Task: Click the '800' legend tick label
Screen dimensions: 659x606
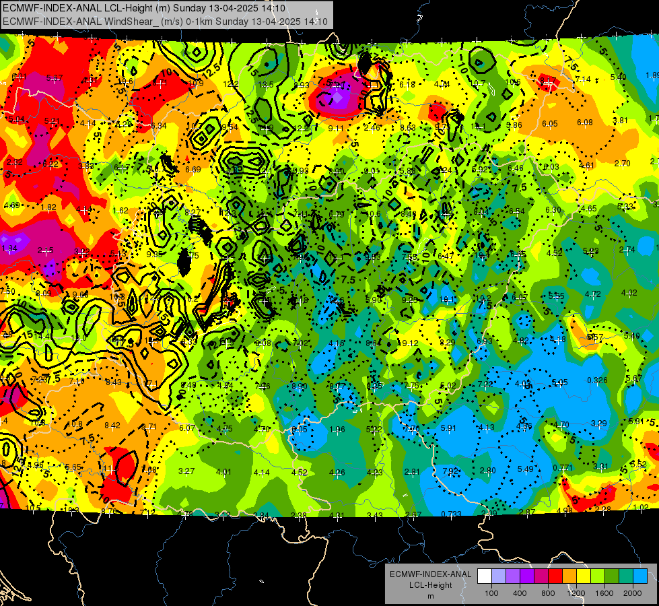Action: [548, 593]
